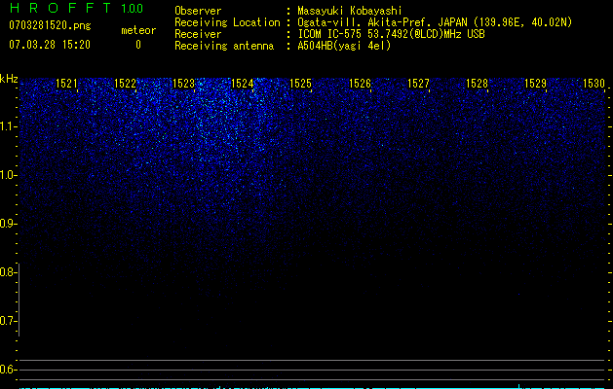
Task: Click the A504HB(yagi 4el) antenna text
Action: pos(344,46)
